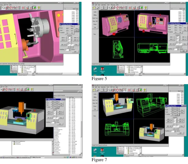188x164 pixels.
Task: Click the horizontal scrollbar below the Figure 5 window
Action: (x=164, y=74)
